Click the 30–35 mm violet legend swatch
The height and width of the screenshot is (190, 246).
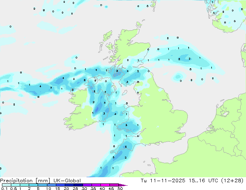click(87, 185)
